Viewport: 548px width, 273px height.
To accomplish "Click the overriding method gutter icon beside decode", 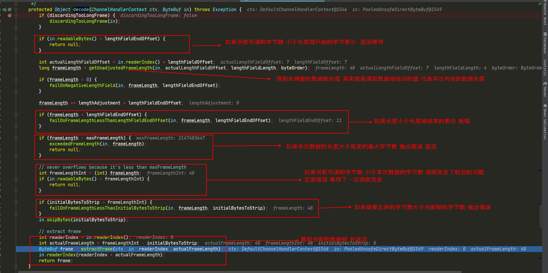I will tap(4, 10).
